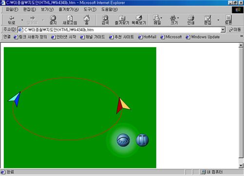Open the 보기(V) menu
244x176 pixels.
47,9
